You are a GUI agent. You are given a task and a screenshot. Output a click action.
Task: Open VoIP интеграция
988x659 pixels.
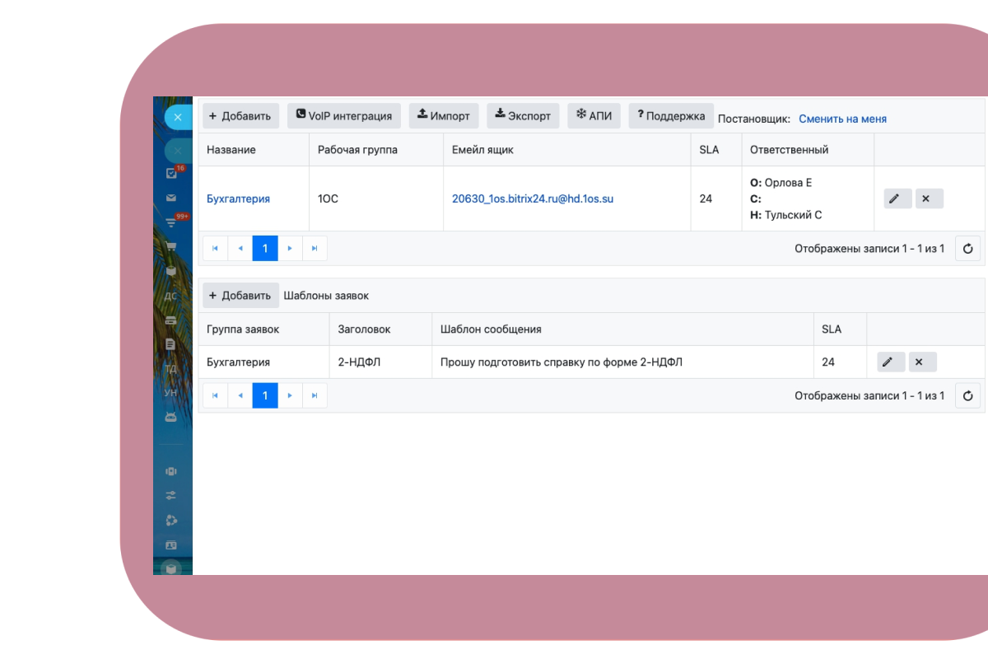coord(344,116)
